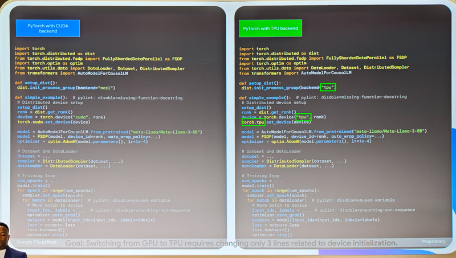This screenshot has height=258, width=456.
Task: Click "rank = dist.get_rank()" in TPU panel
Action: point(268,112)
